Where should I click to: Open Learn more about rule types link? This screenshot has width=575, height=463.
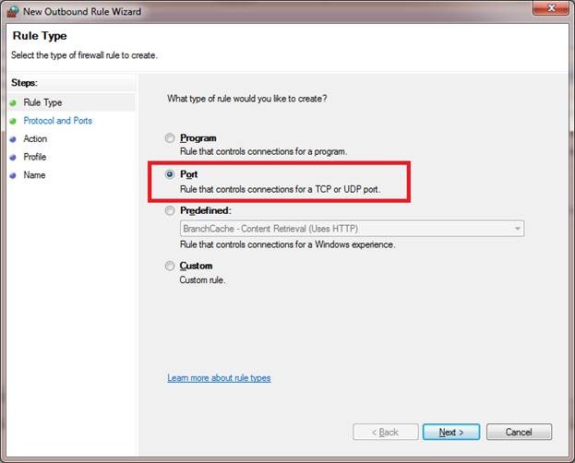[x=219, y=378]
